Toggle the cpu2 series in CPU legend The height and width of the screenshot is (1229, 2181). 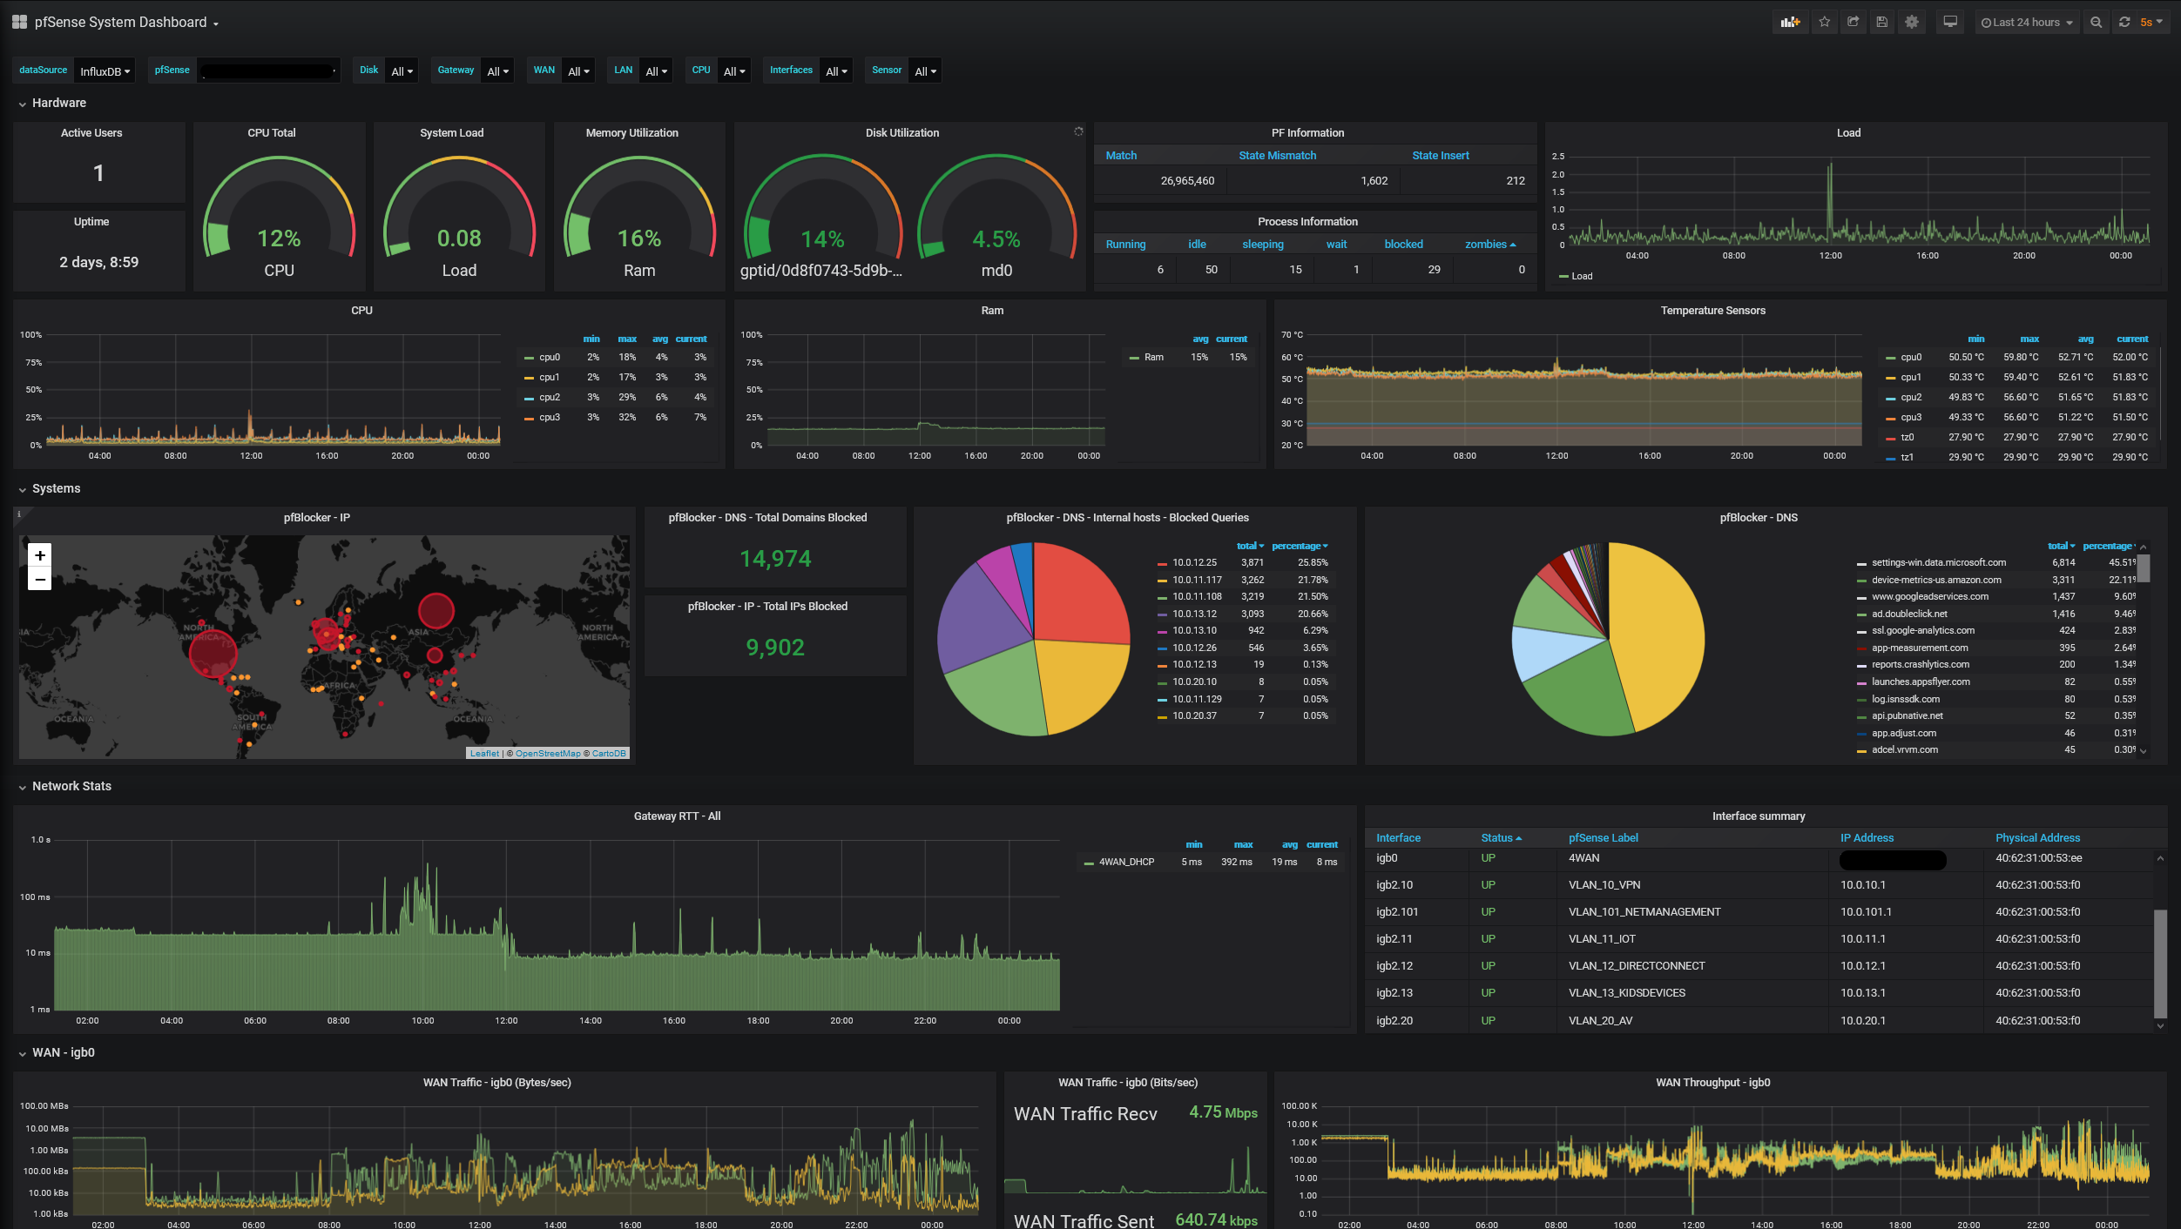[x=549, y=398]
